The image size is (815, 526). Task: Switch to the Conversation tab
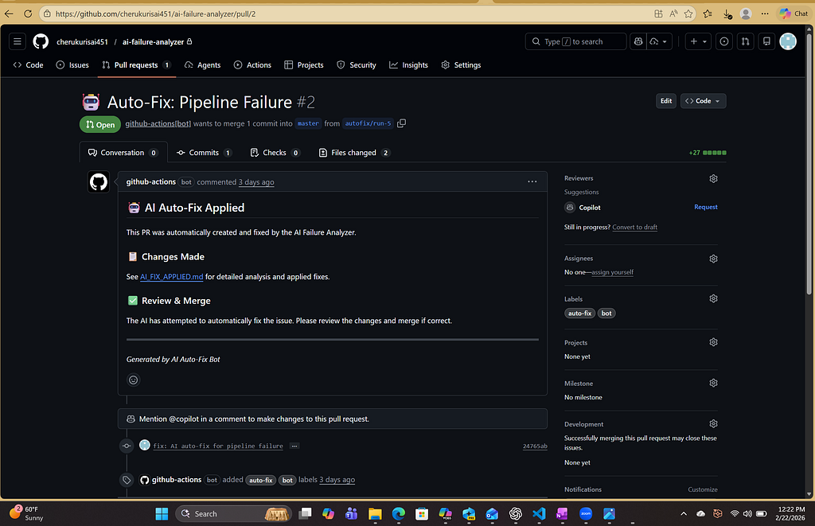(123, 152)
